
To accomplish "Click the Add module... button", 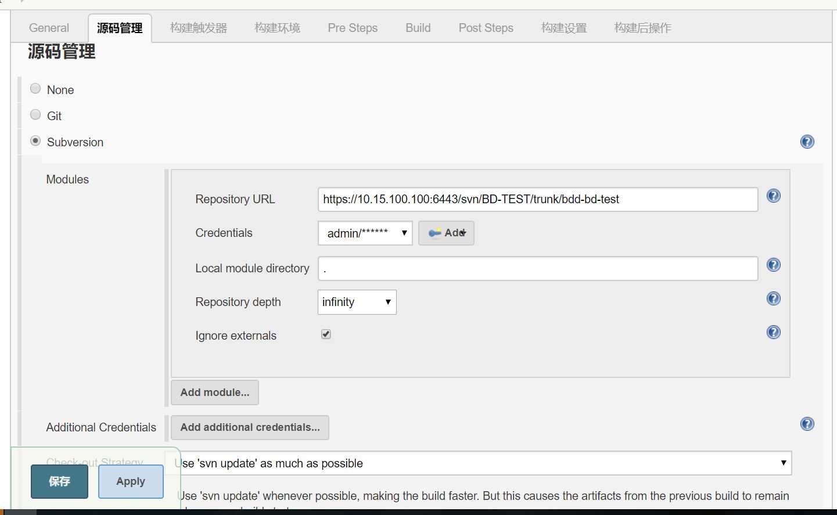I will coord(215,392).
